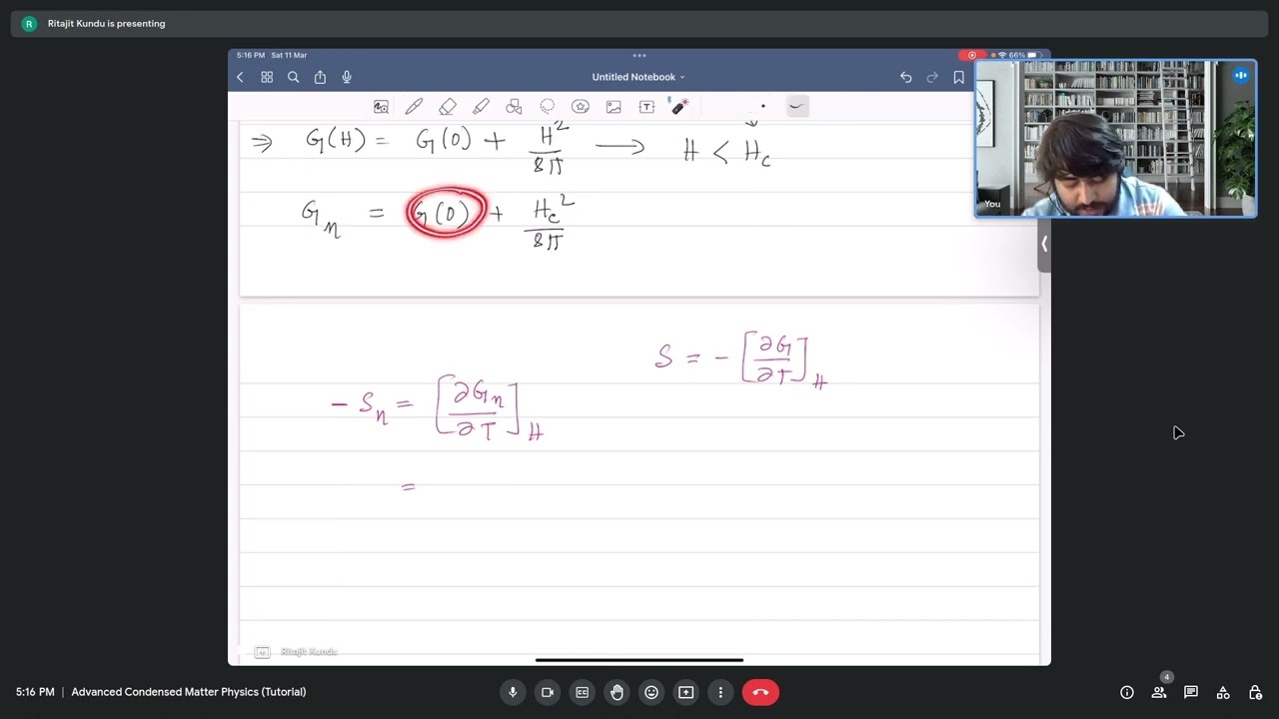This screenshot has height=719, width=1279.
Task: Select the zoom window tool
Action: (381, 107)
